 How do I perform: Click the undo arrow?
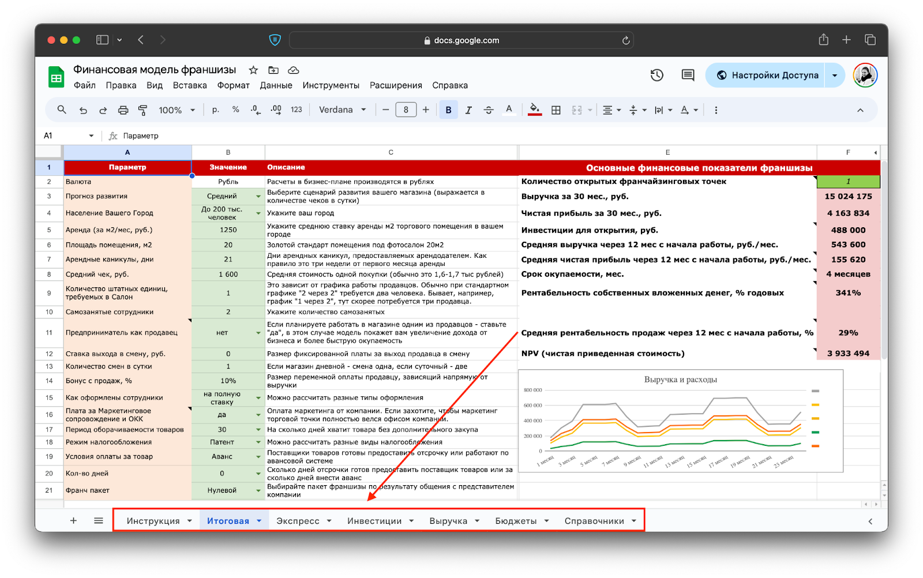pyautogui.click(x=83, y=110)
